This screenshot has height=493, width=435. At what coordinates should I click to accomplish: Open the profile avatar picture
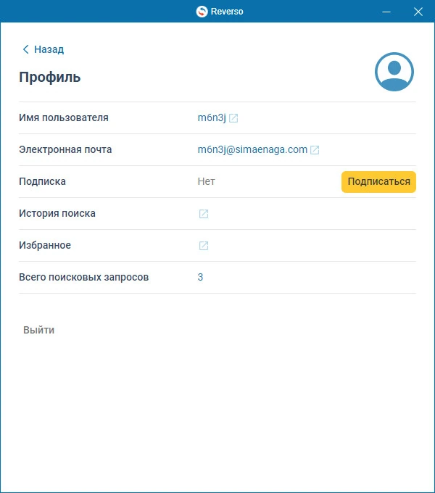coord(394,72)
